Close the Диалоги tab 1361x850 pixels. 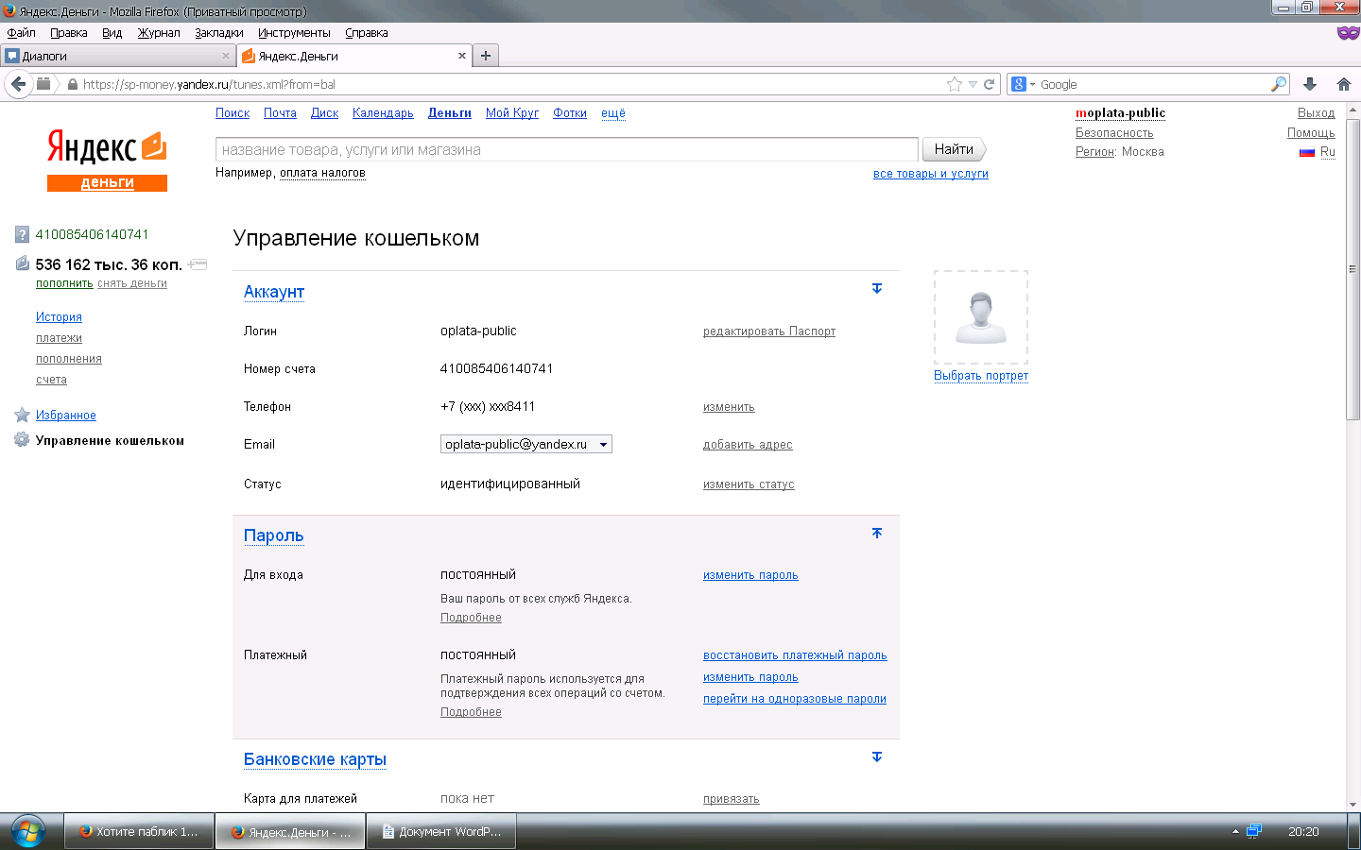point(226,56)
